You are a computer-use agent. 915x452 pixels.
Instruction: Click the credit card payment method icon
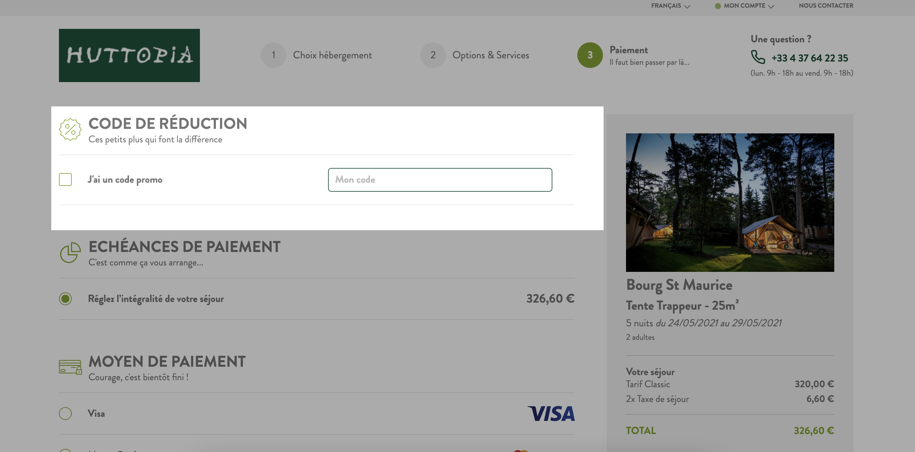(70, 367)
